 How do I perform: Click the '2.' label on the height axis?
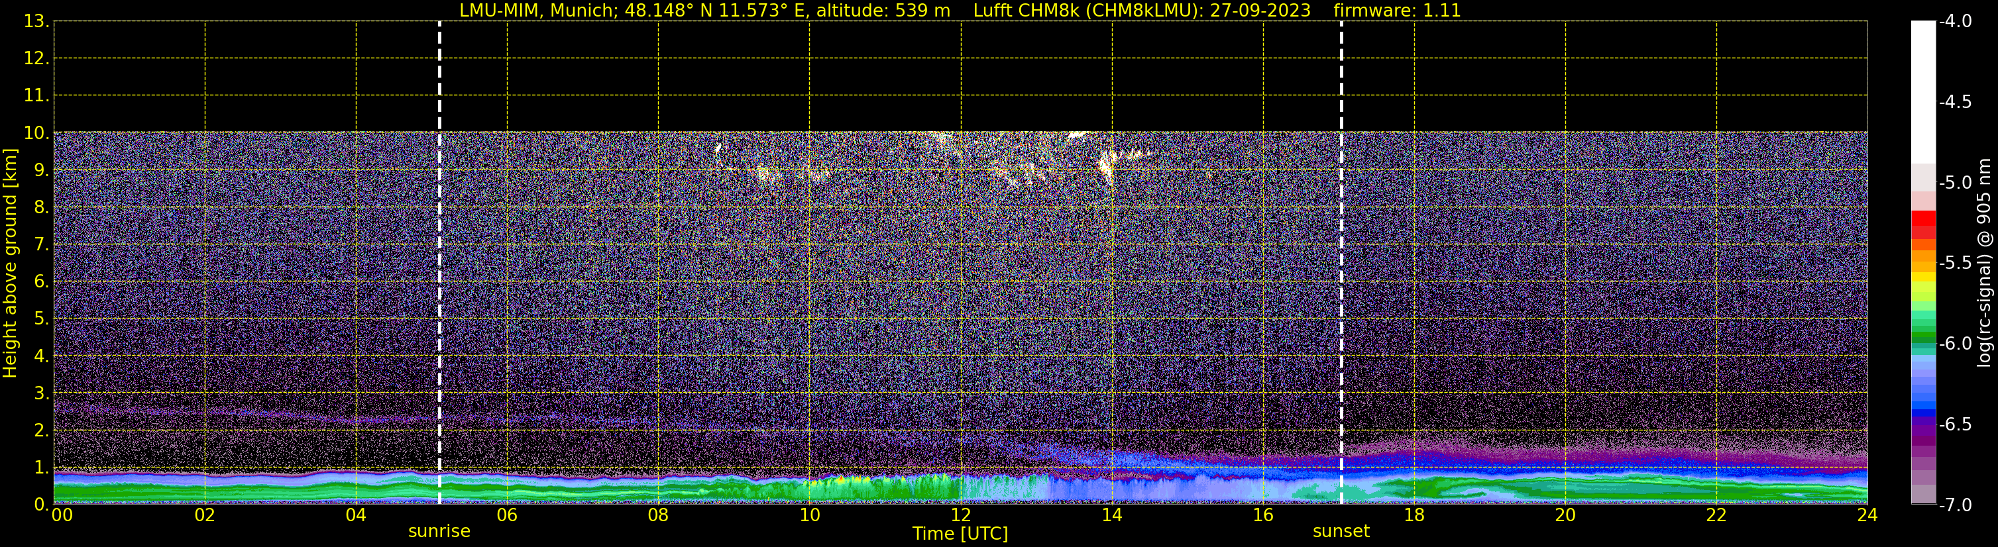(x=40, y=430)
